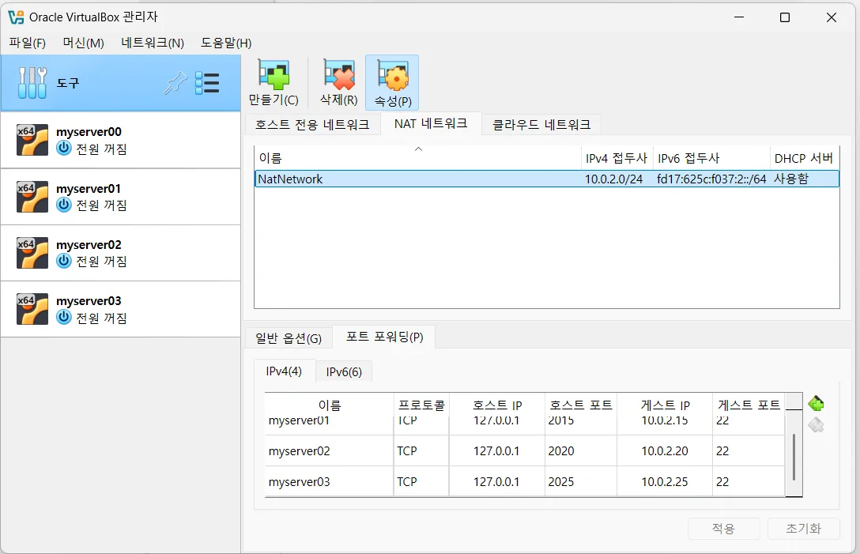Click the Create network toolbar icon
The height and width of the screenshot is (554, 860).
(273, 75)
